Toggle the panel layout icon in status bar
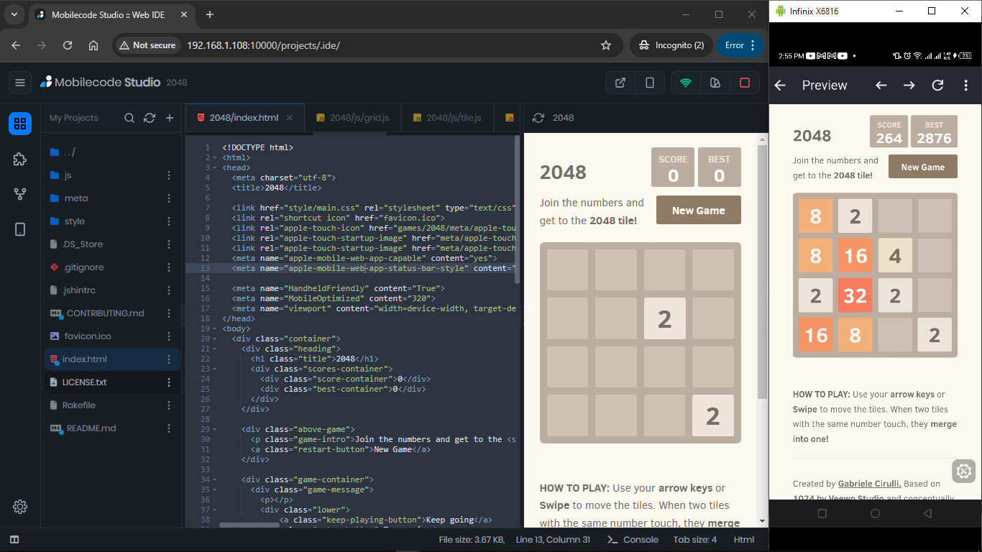 click(14, 540)
